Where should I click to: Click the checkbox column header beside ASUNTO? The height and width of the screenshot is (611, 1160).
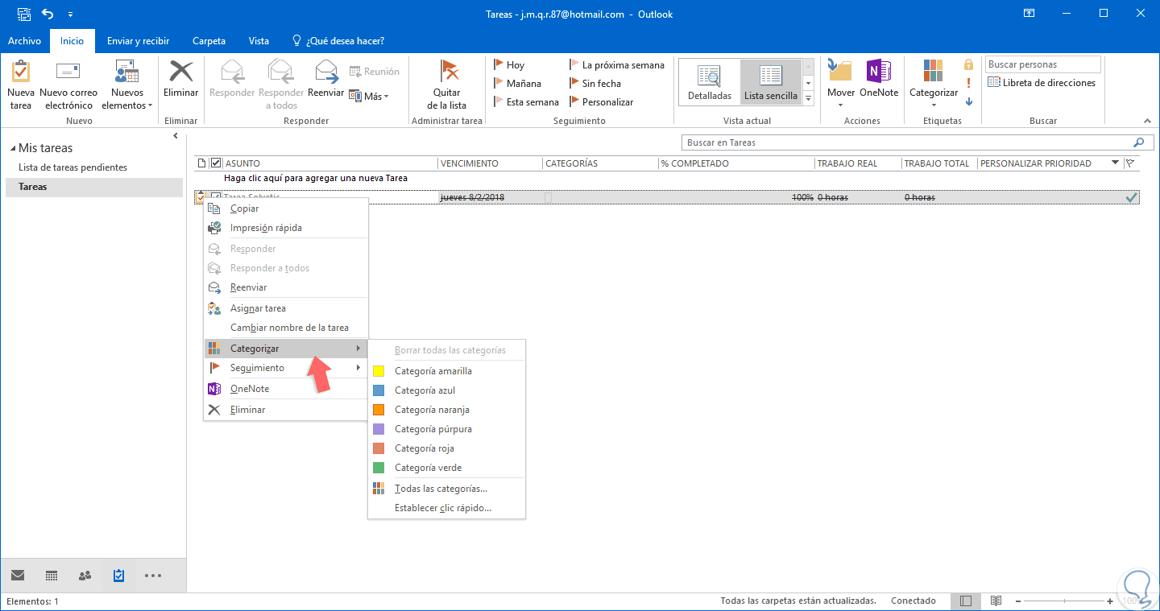(216, 163)
